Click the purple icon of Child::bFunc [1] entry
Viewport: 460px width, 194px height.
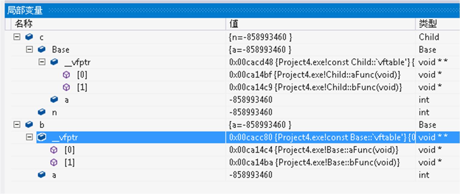(66, 87)
